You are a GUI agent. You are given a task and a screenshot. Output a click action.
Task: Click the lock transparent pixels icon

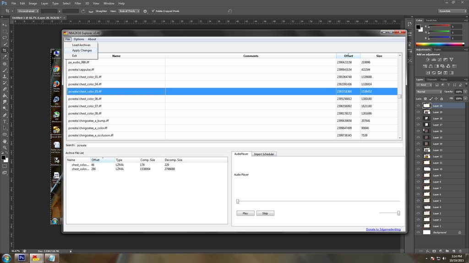click(x=425, y=99)
